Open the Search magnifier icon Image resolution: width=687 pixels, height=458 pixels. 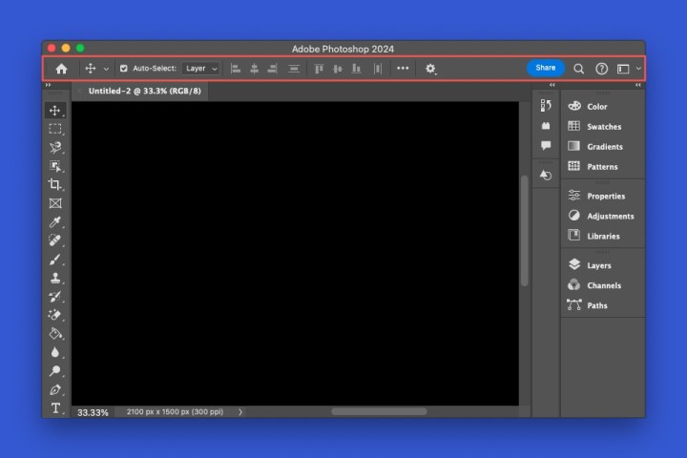tap(579, 69)
